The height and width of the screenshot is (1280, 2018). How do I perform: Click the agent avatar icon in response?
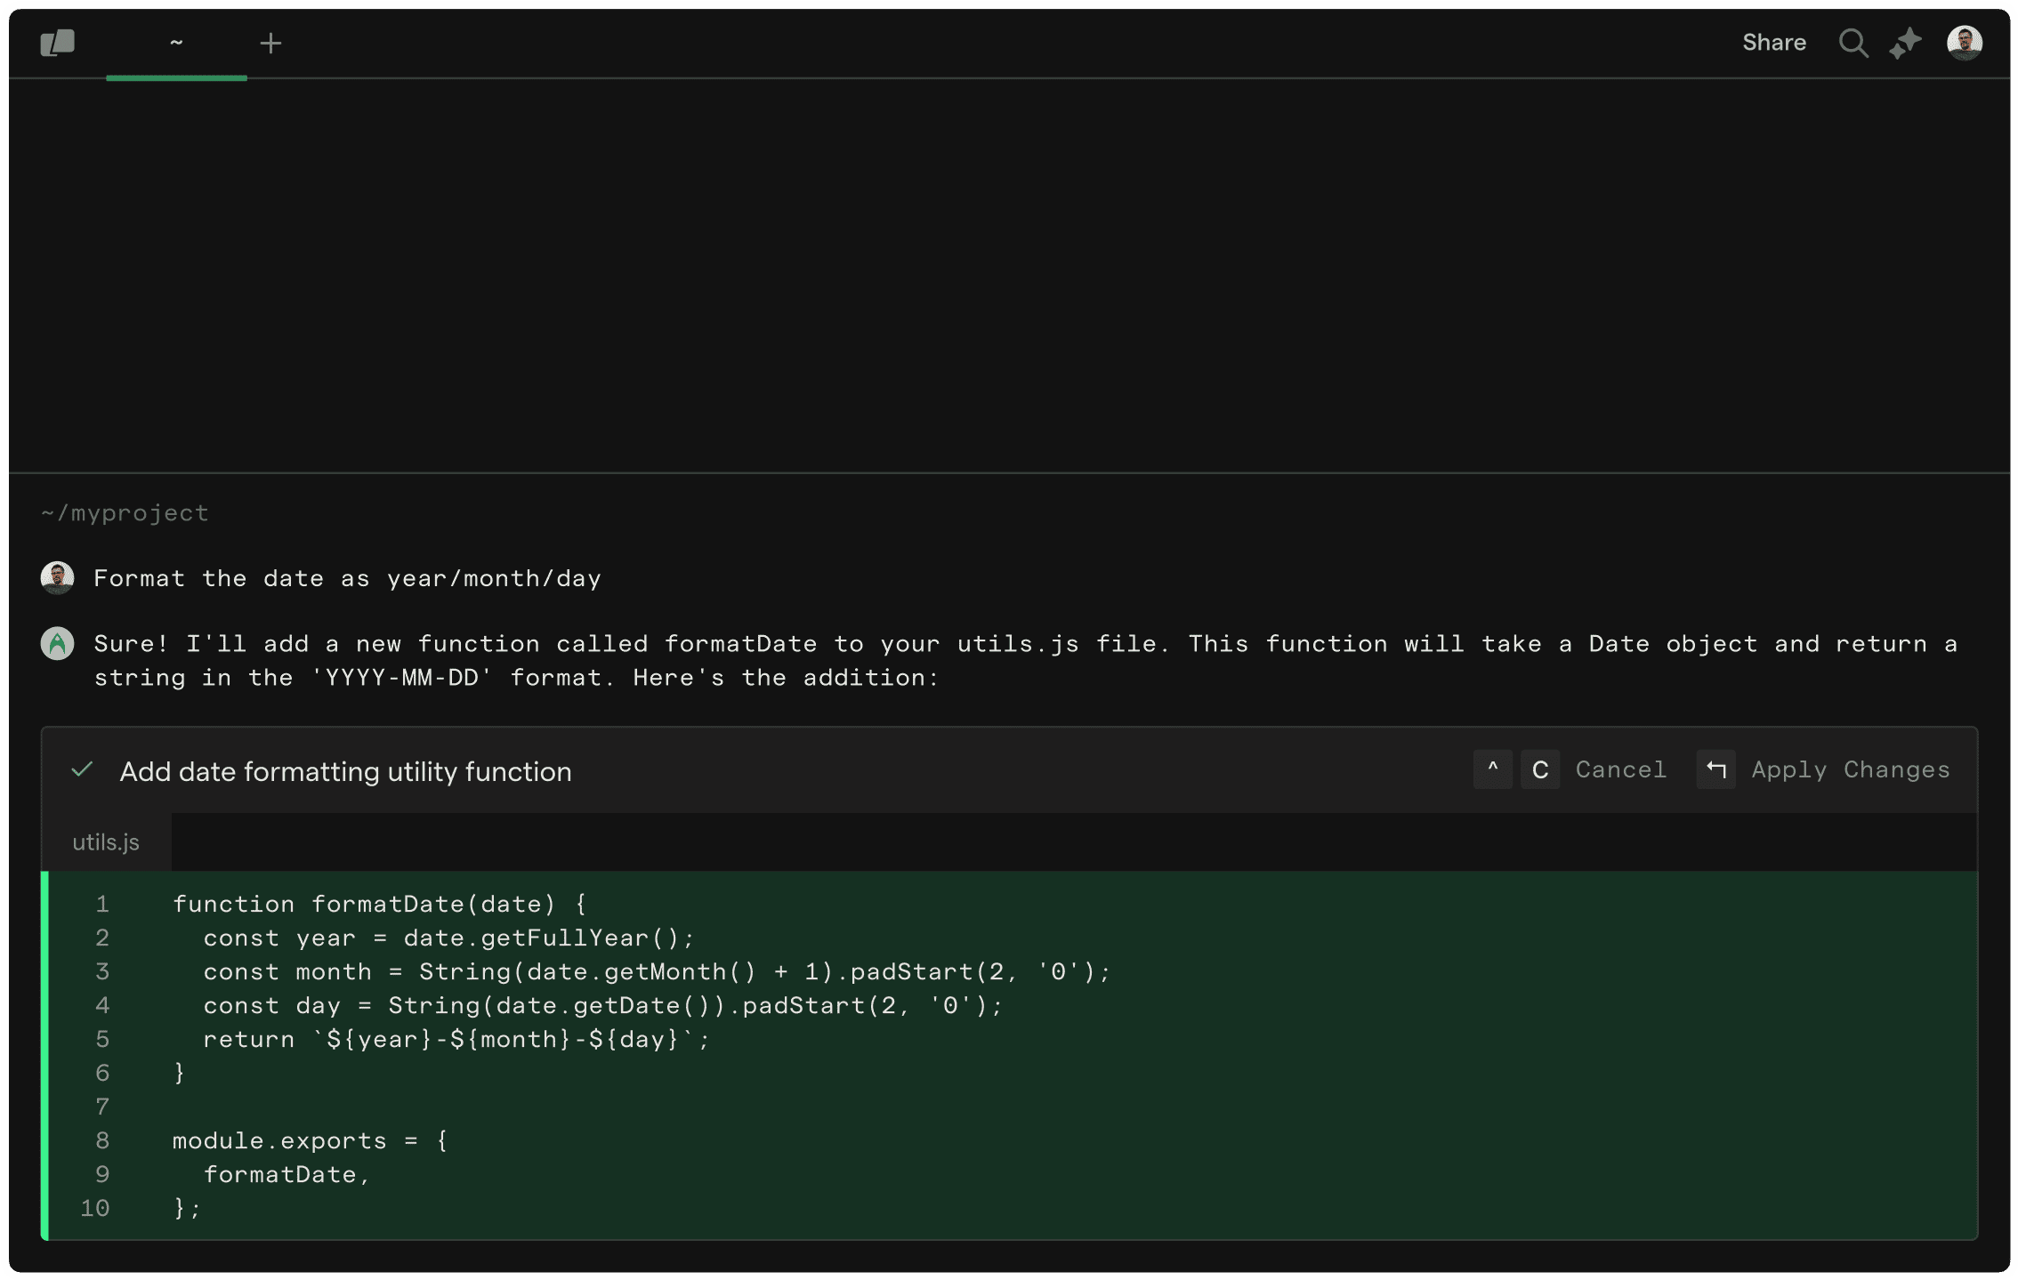click(x=58, y=643)
